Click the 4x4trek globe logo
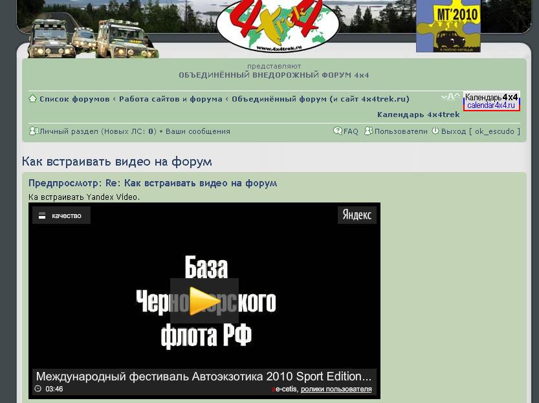The height and width of the screenshot is (403, 539). 278,26
